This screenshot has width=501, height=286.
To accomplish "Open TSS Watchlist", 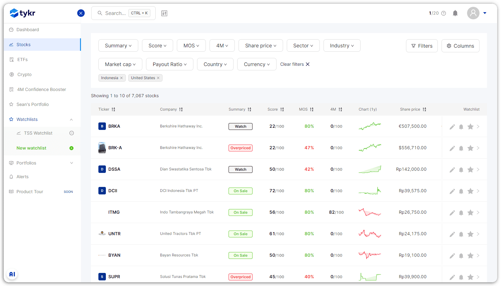I will (x=38, y=133).
